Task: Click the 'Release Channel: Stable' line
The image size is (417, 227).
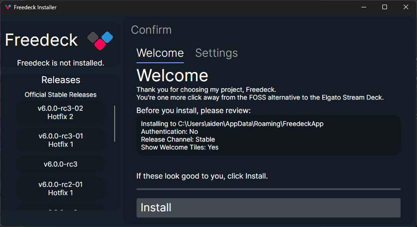Action: pyautogui.click(x=178, y=139)
